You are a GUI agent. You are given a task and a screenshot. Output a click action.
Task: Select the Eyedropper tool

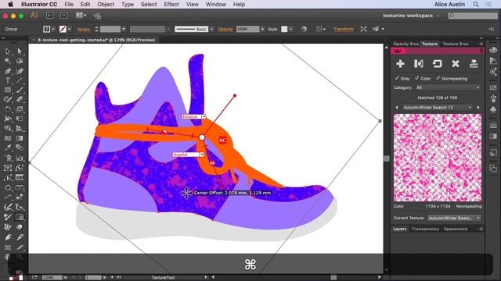pos(7,148)
